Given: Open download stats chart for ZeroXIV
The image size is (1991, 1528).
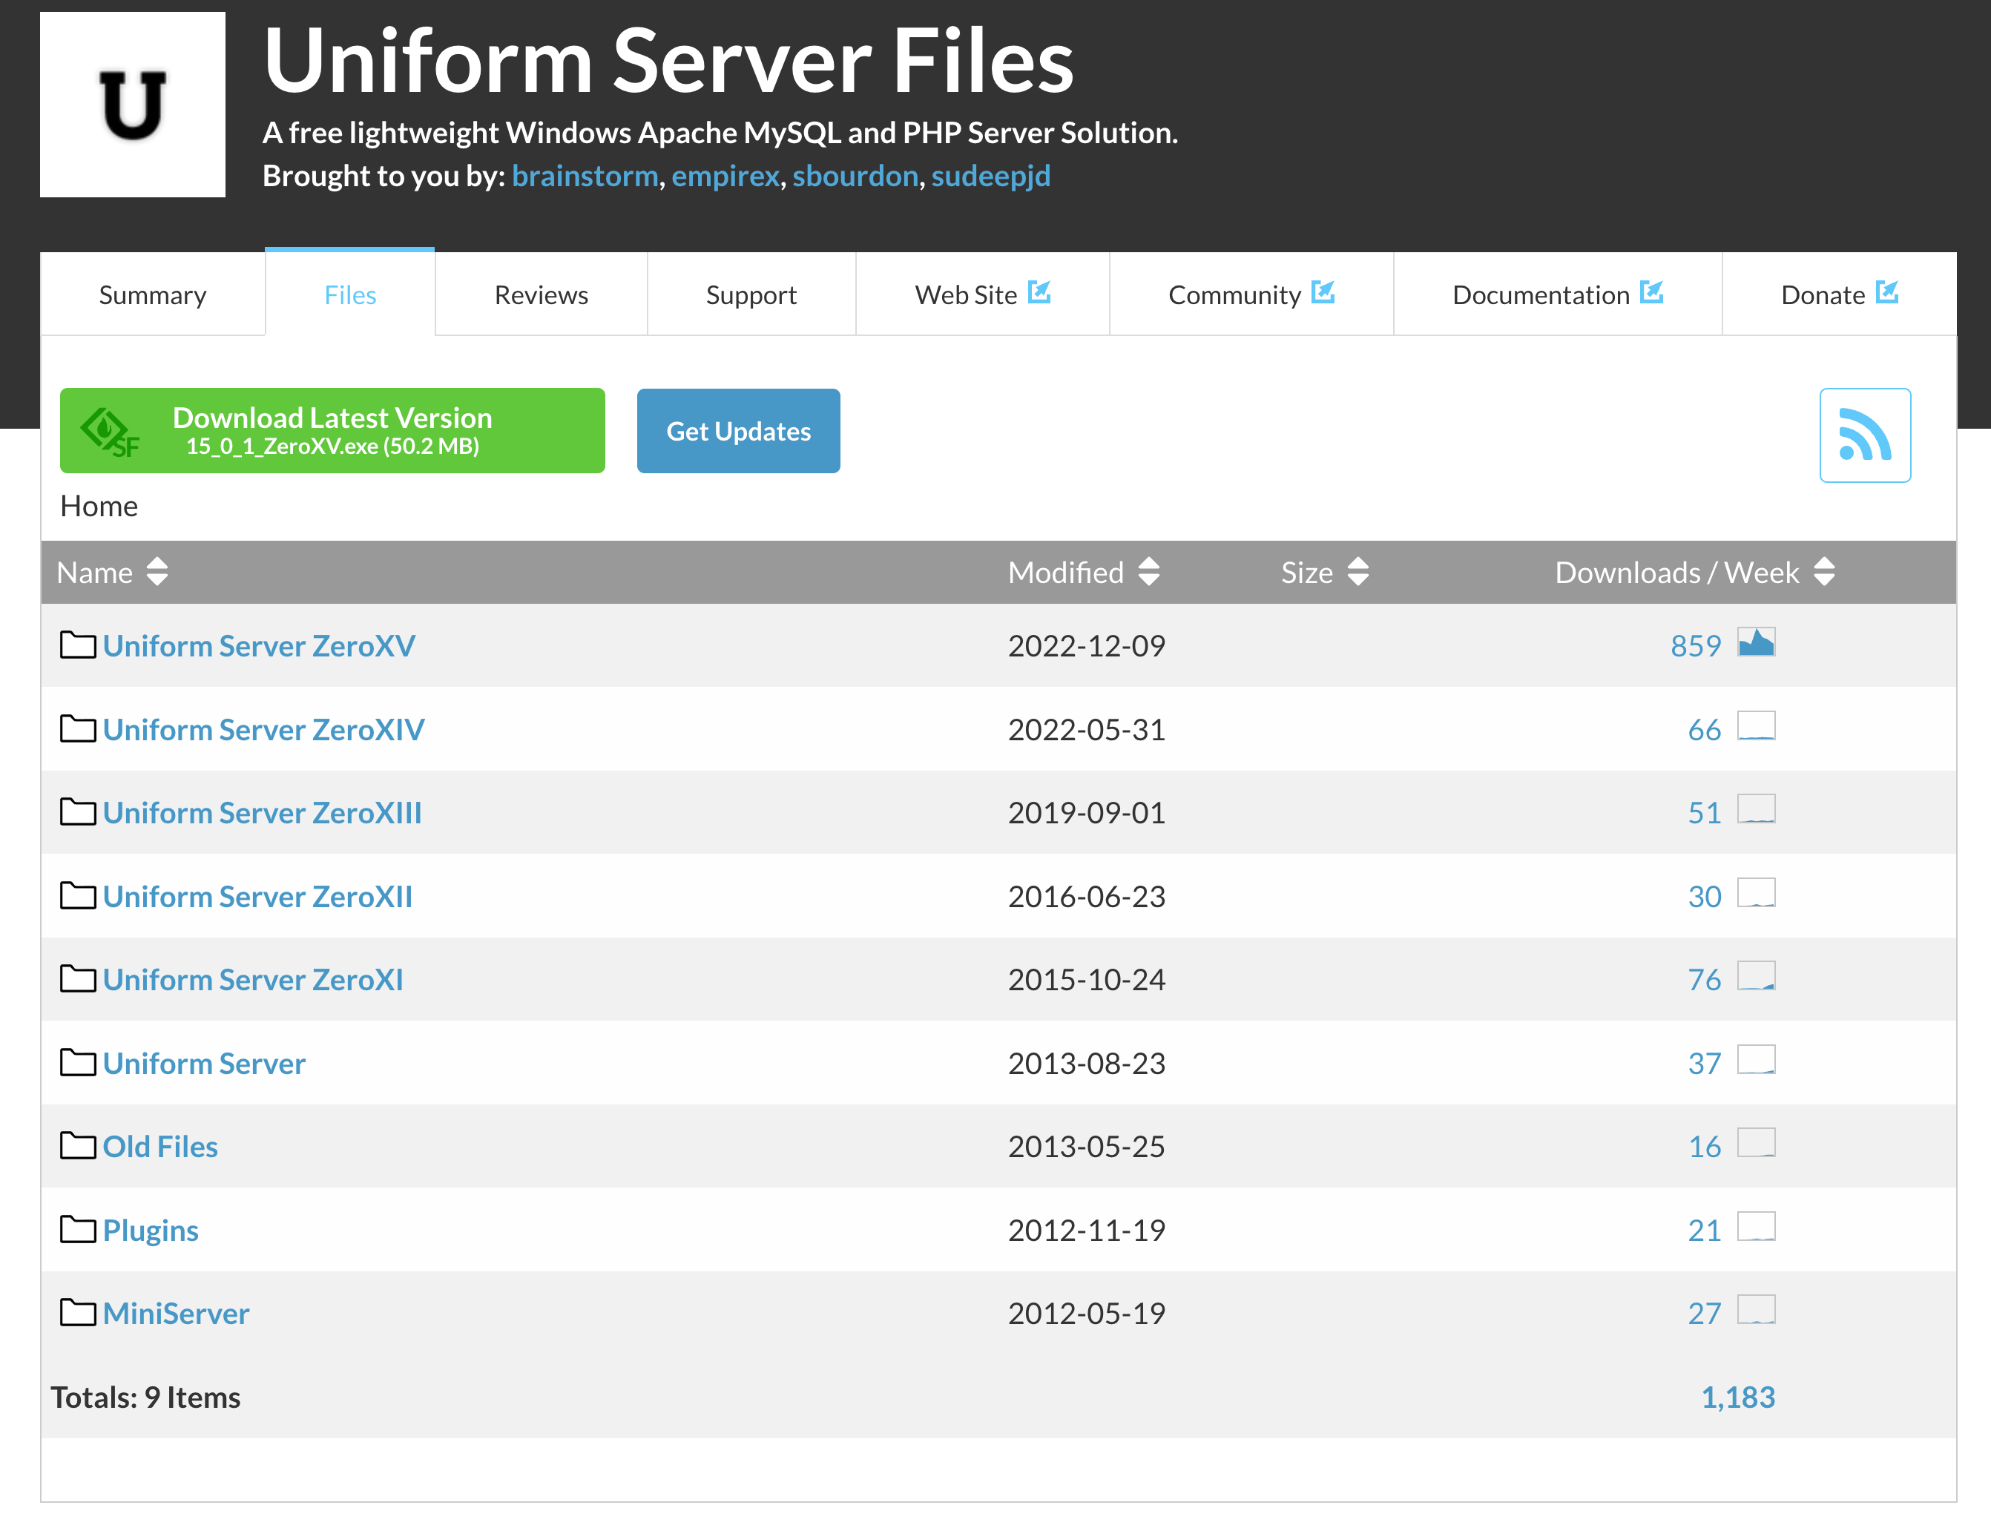Looking at the screenshot, I should (1755, 727).
